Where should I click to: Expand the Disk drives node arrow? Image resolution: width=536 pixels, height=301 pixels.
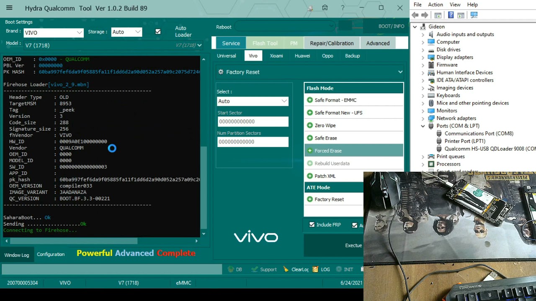click(423, 50)
